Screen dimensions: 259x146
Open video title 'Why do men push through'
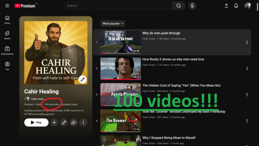[162, 33]
